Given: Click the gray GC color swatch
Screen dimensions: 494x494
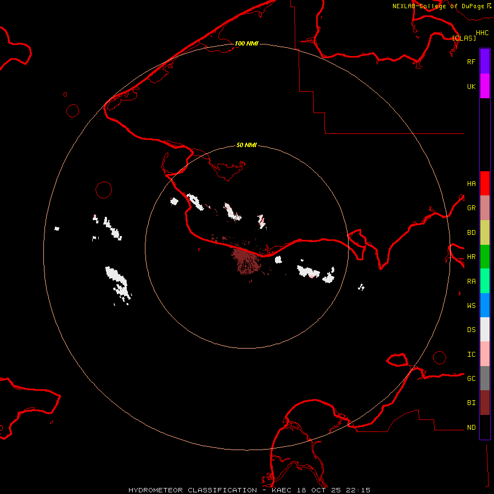Looking at the screenshot, I should click(485, 378).
